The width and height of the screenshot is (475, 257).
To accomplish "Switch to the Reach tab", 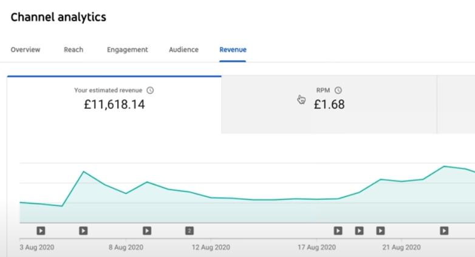I will point(73,50).
